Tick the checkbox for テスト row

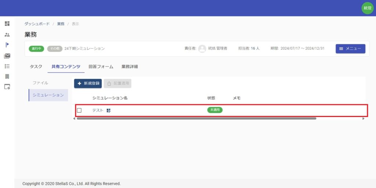pos(79,110)
